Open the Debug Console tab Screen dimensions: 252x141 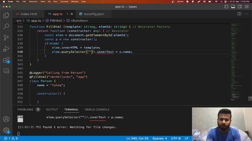(97, 110)
